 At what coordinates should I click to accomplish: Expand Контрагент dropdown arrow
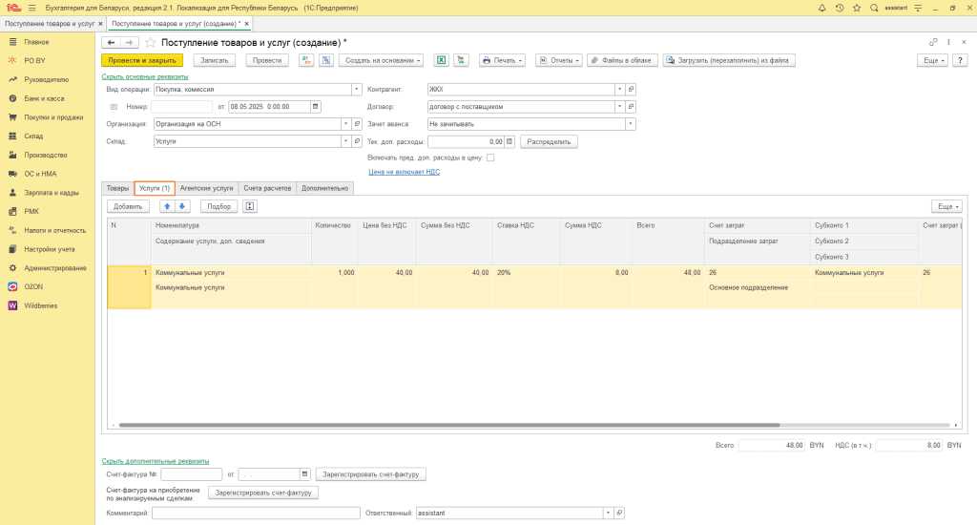(x=619, y=89)
